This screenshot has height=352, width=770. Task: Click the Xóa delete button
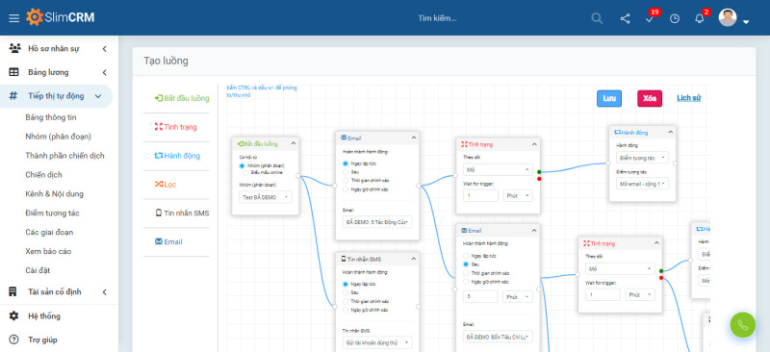[650, 98]
